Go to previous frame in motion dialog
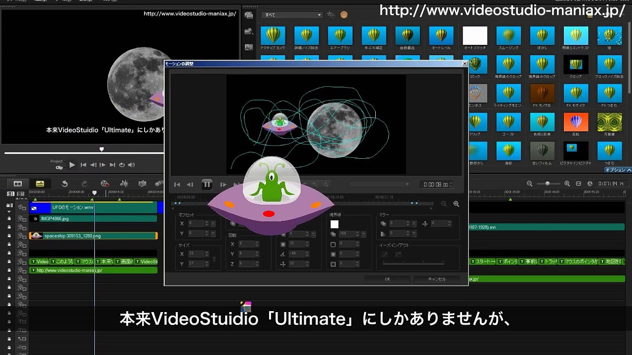The height and width of the screenshot is (355, 632). click(x=190, y=184)
